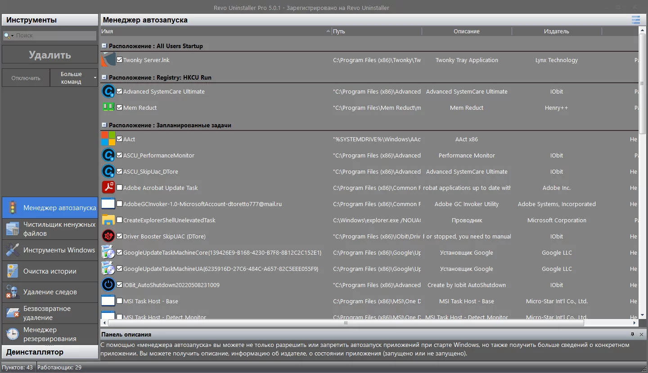Select the GoogleUpdateTaskMachineCore row name
This screenshot has width=648, height=373.
222,252
